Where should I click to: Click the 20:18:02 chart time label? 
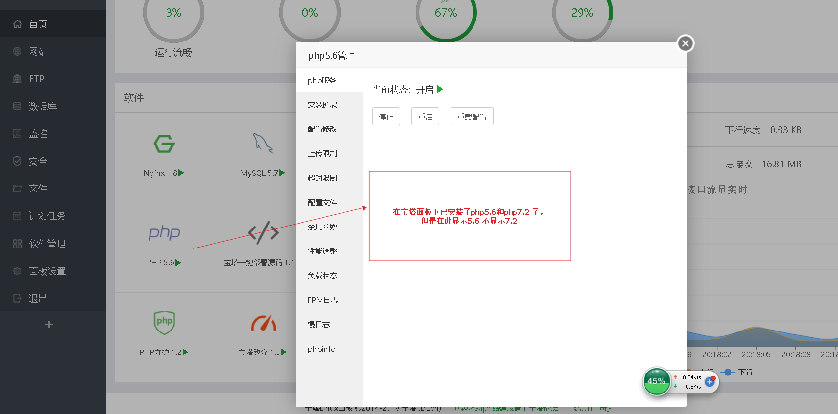pos(716,355)
